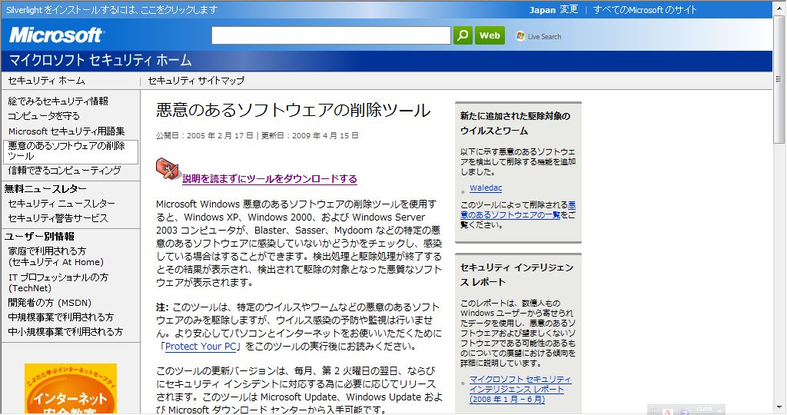Open セキュリティ ニュースレター sidebar link
787x415 pixels.
[x=61, y=203]
